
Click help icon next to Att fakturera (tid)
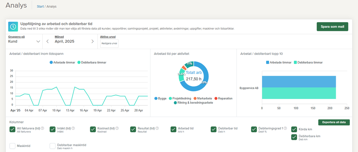coord(42,128)
